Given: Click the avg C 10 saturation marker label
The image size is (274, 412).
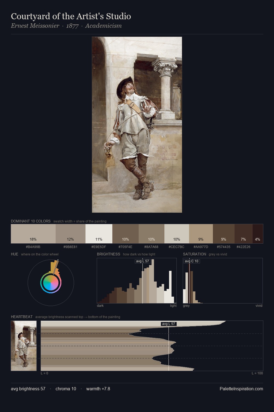Looking at the screenshot, I should point(192,261).
